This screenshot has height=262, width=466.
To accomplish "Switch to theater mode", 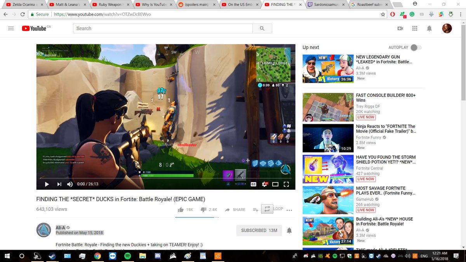I will (x=275, y=184).
